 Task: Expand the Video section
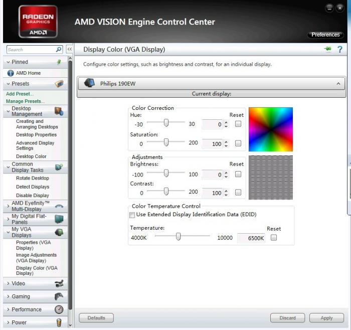point(9,283)
